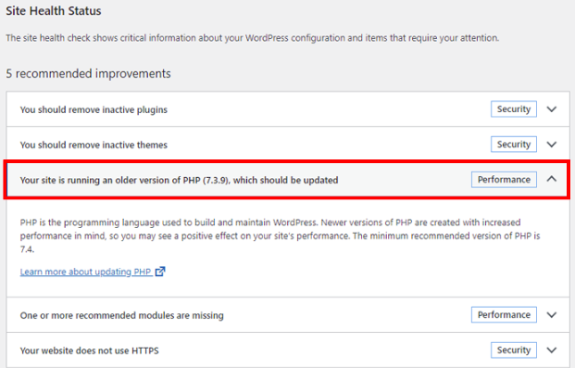
Task: Select the older PHP version heading text
Action: click(x=179, y=181)
